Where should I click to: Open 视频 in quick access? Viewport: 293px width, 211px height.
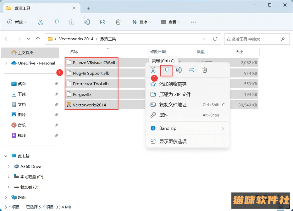click(x=22, y=135)
